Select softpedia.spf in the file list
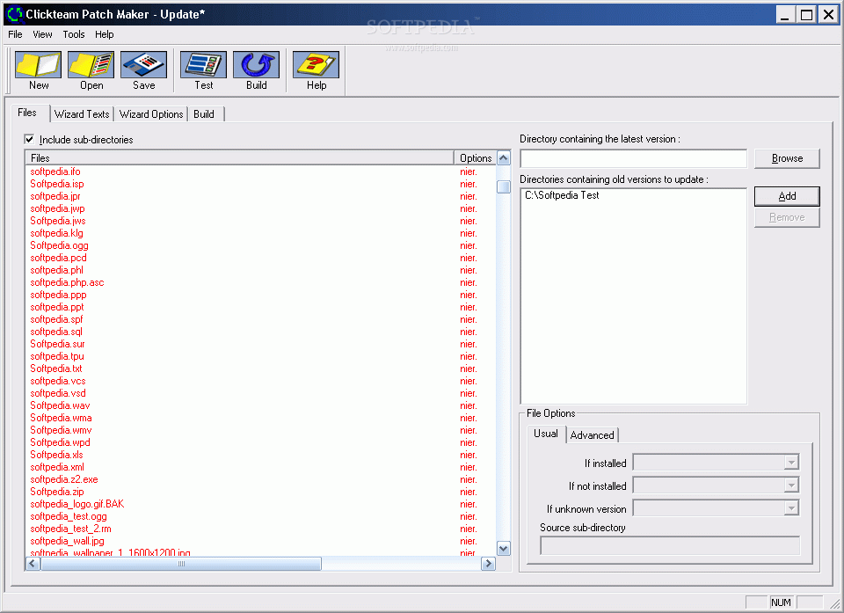This screenshot has width=844, height=613. (x=56, y=319)
